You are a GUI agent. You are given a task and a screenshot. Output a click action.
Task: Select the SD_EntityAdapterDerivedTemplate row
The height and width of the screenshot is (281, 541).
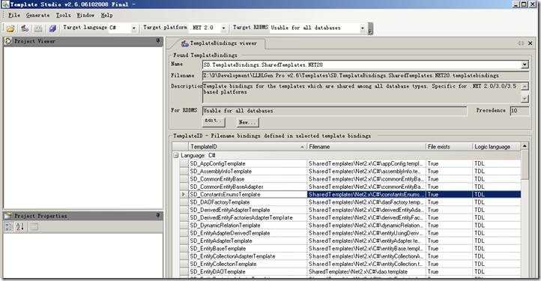(x=350, y=233)
